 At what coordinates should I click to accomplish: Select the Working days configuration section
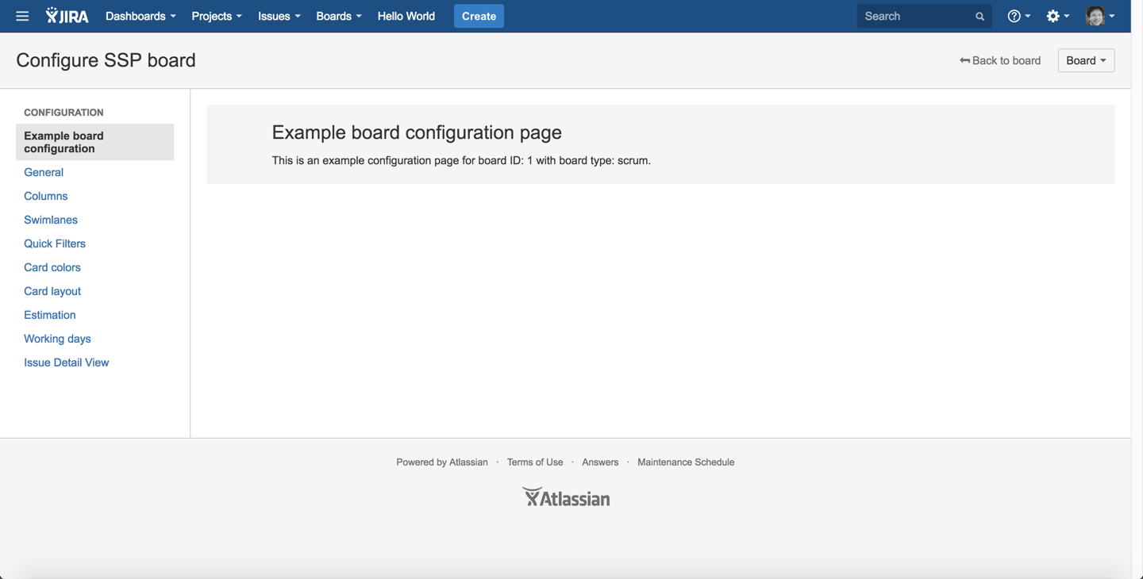57,339
